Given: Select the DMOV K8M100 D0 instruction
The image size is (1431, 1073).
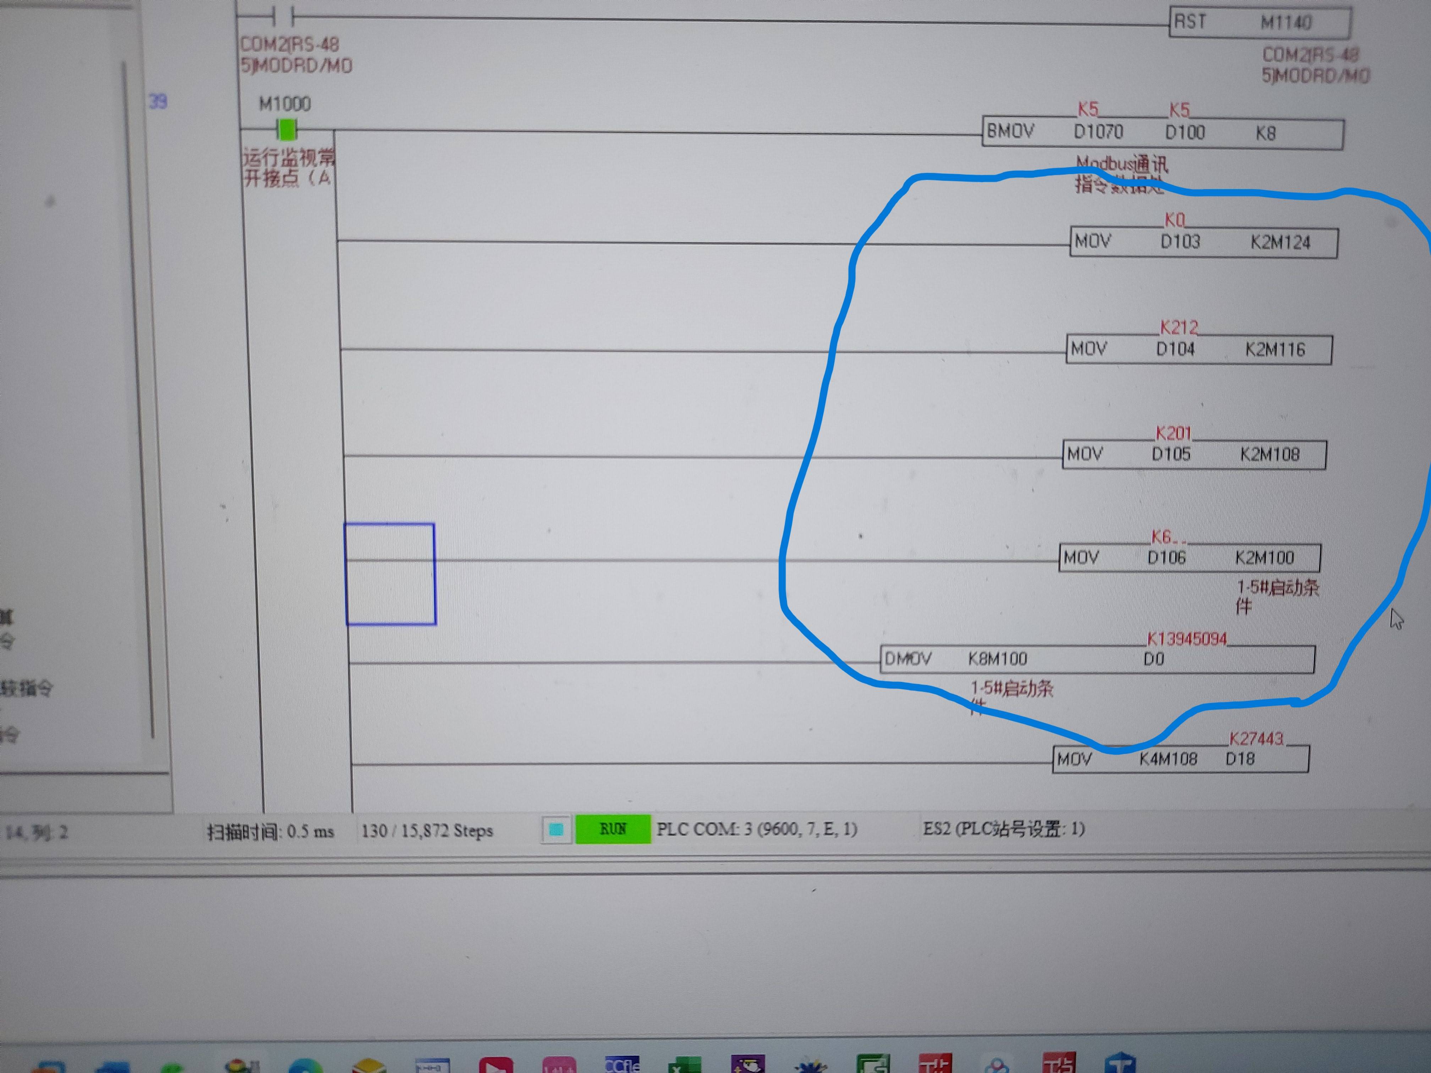Looking at the screenshot, I should [x=1097, y=660].
